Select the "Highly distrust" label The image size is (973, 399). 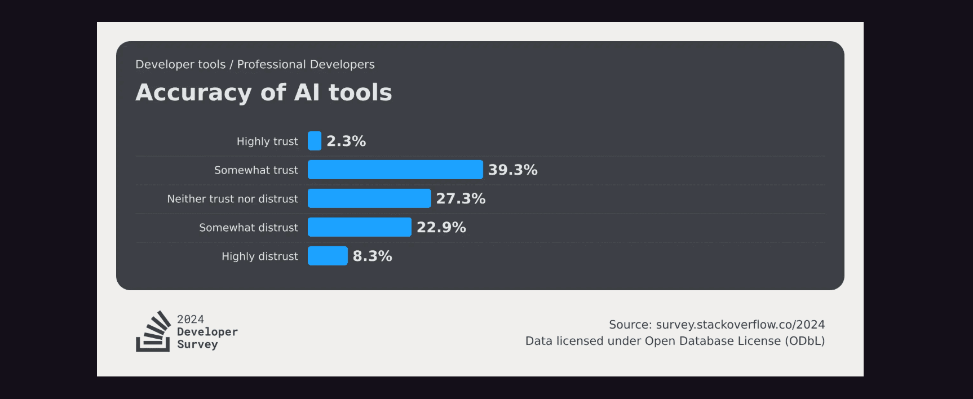[x=260, y=256]
